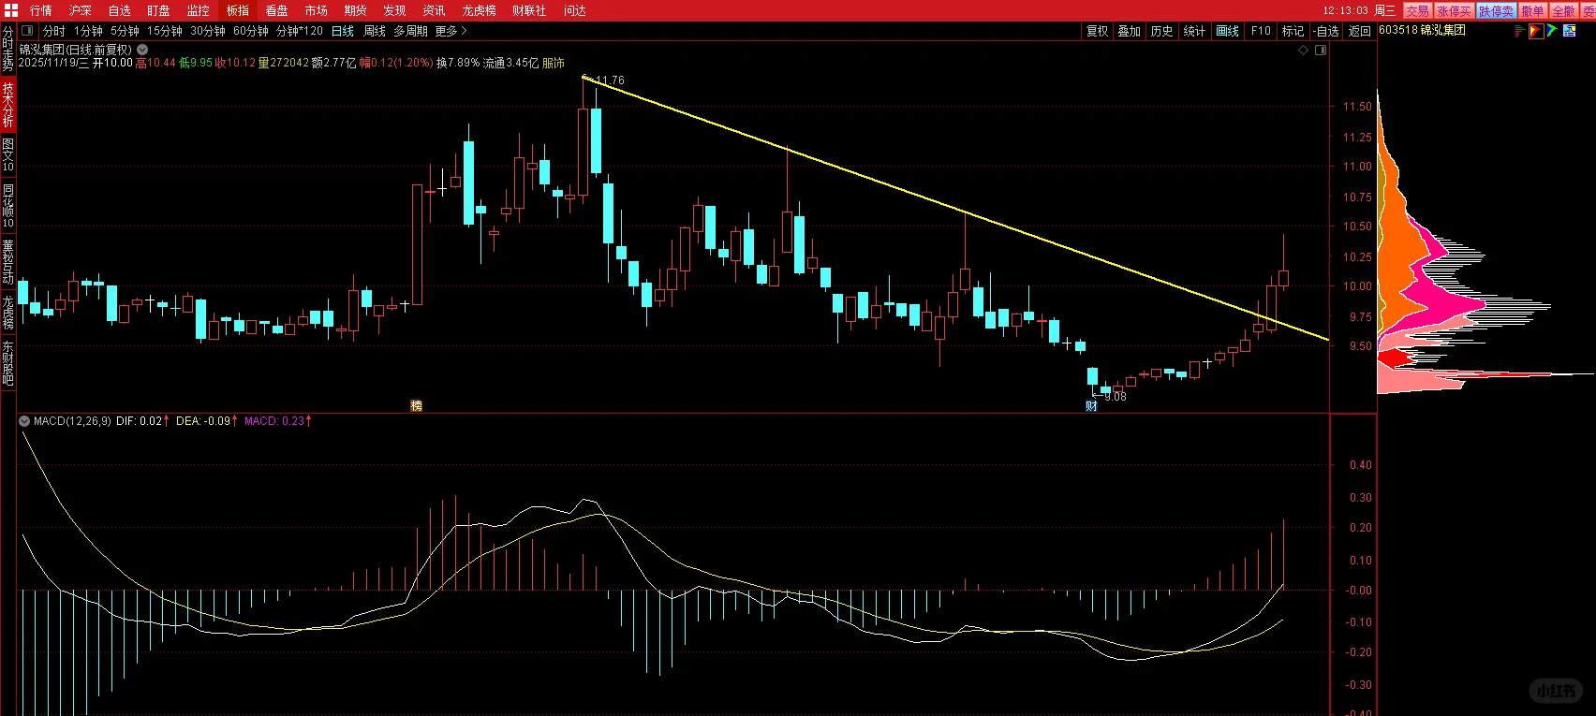Click the 复权 button

point(1098,31)
